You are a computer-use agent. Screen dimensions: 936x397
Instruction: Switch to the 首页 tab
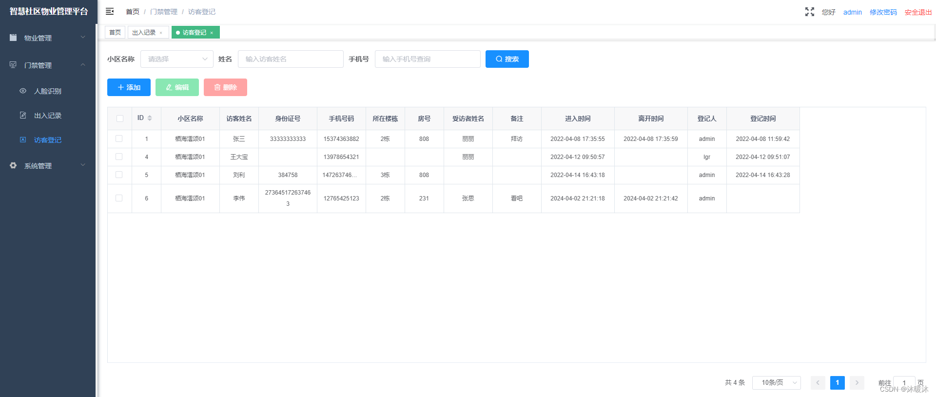(x=115, y=32)
